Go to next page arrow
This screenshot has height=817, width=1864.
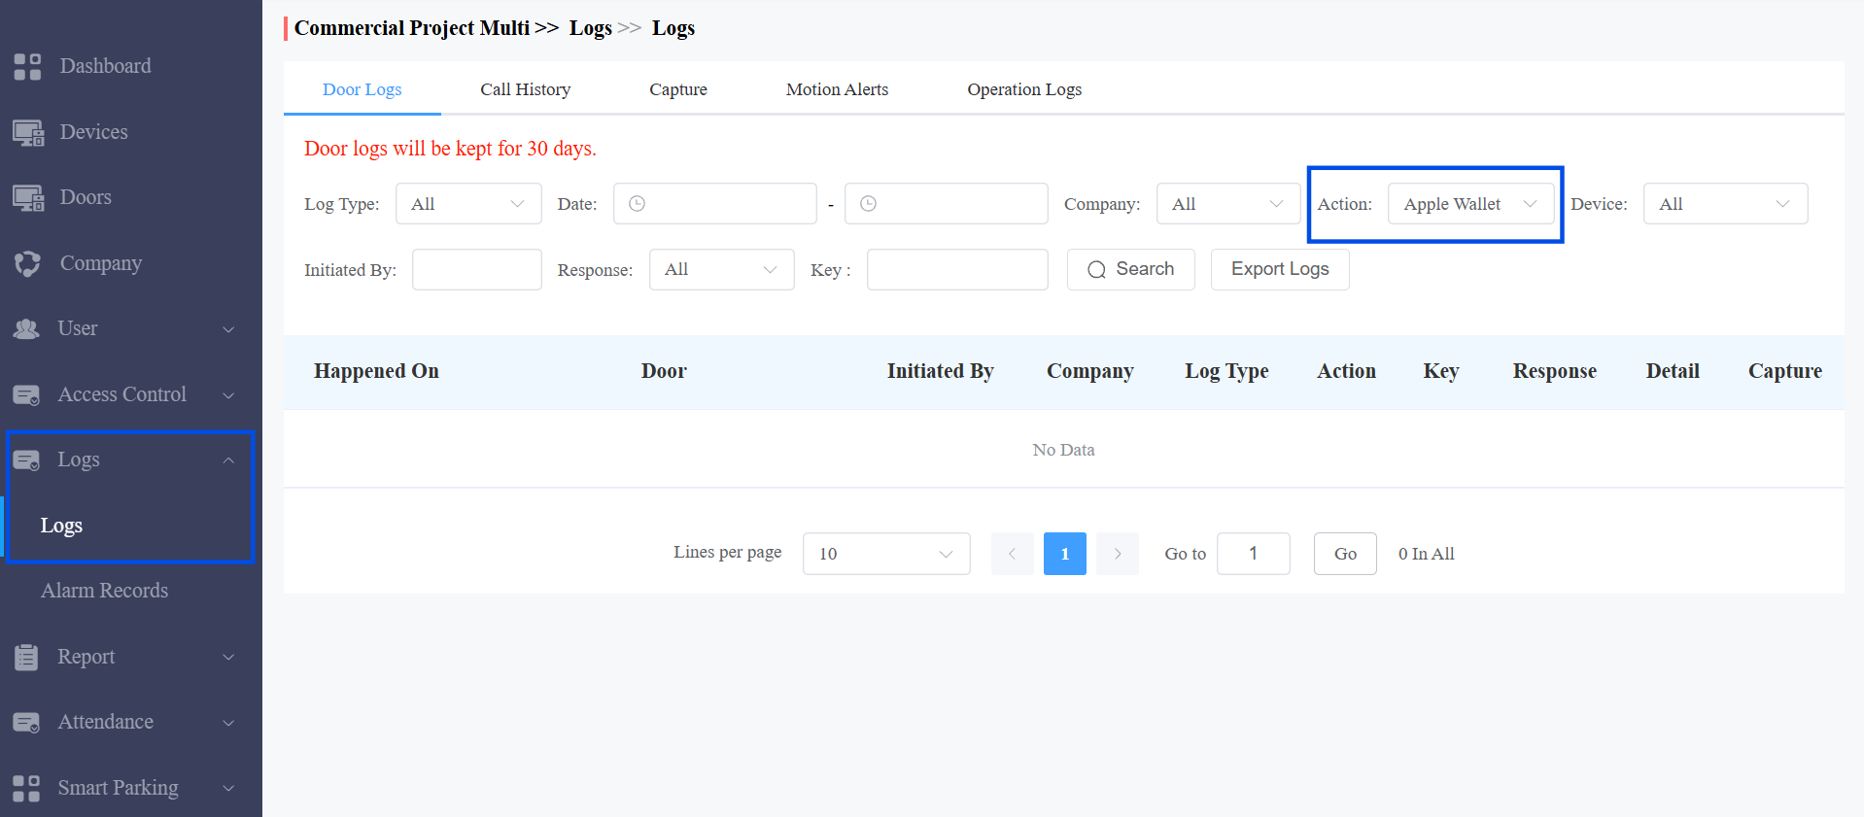click(1118, 554)
